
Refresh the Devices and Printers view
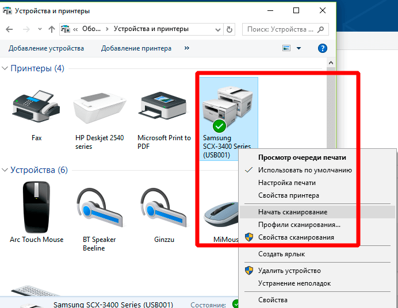[x=229, y=29]
